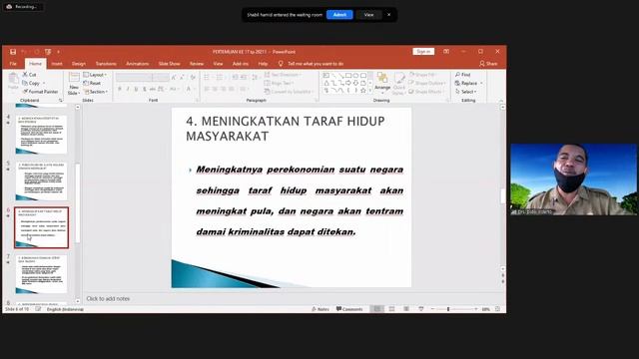Viewport: 639px width, 359px height.
Task: Switch to the Design tab
Action: click(79, 64)
